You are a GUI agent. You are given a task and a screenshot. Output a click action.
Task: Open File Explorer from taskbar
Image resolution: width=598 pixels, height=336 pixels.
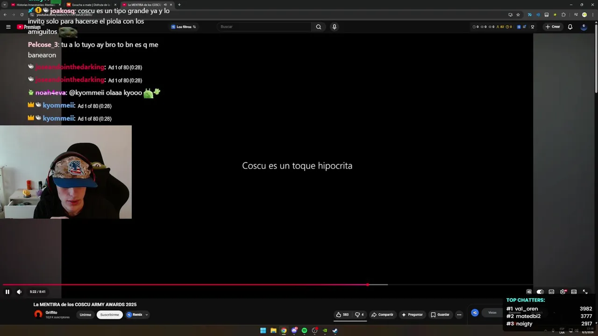pos(273,330)
